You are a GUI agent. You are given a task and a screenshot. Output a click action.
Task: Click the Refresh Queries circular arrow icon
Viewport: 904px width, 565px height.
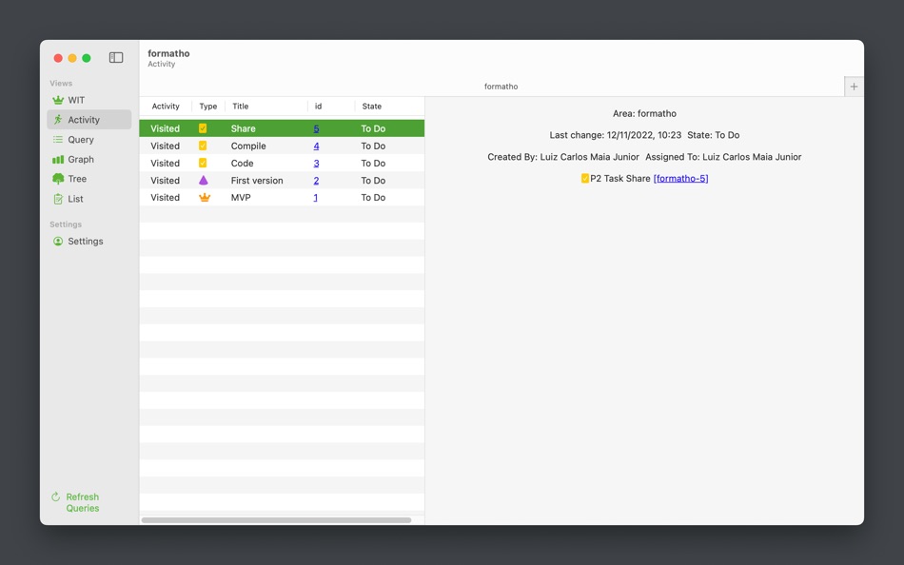(56, 497)
